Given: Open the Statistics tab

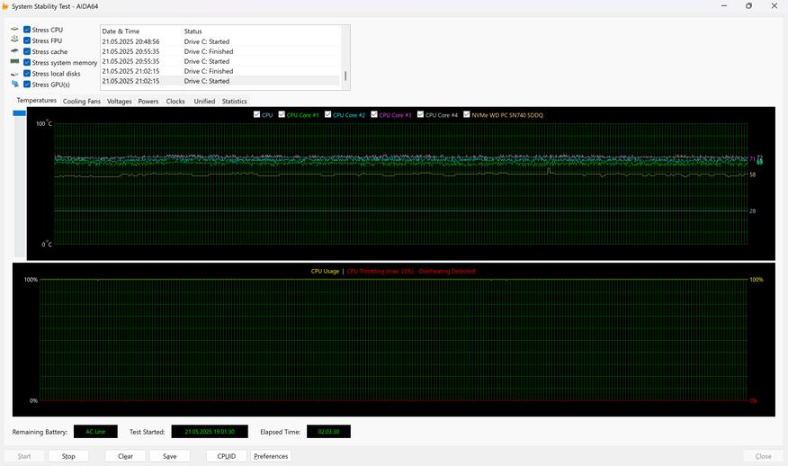Looking at the screenshot, I should (x=234, y=102).
